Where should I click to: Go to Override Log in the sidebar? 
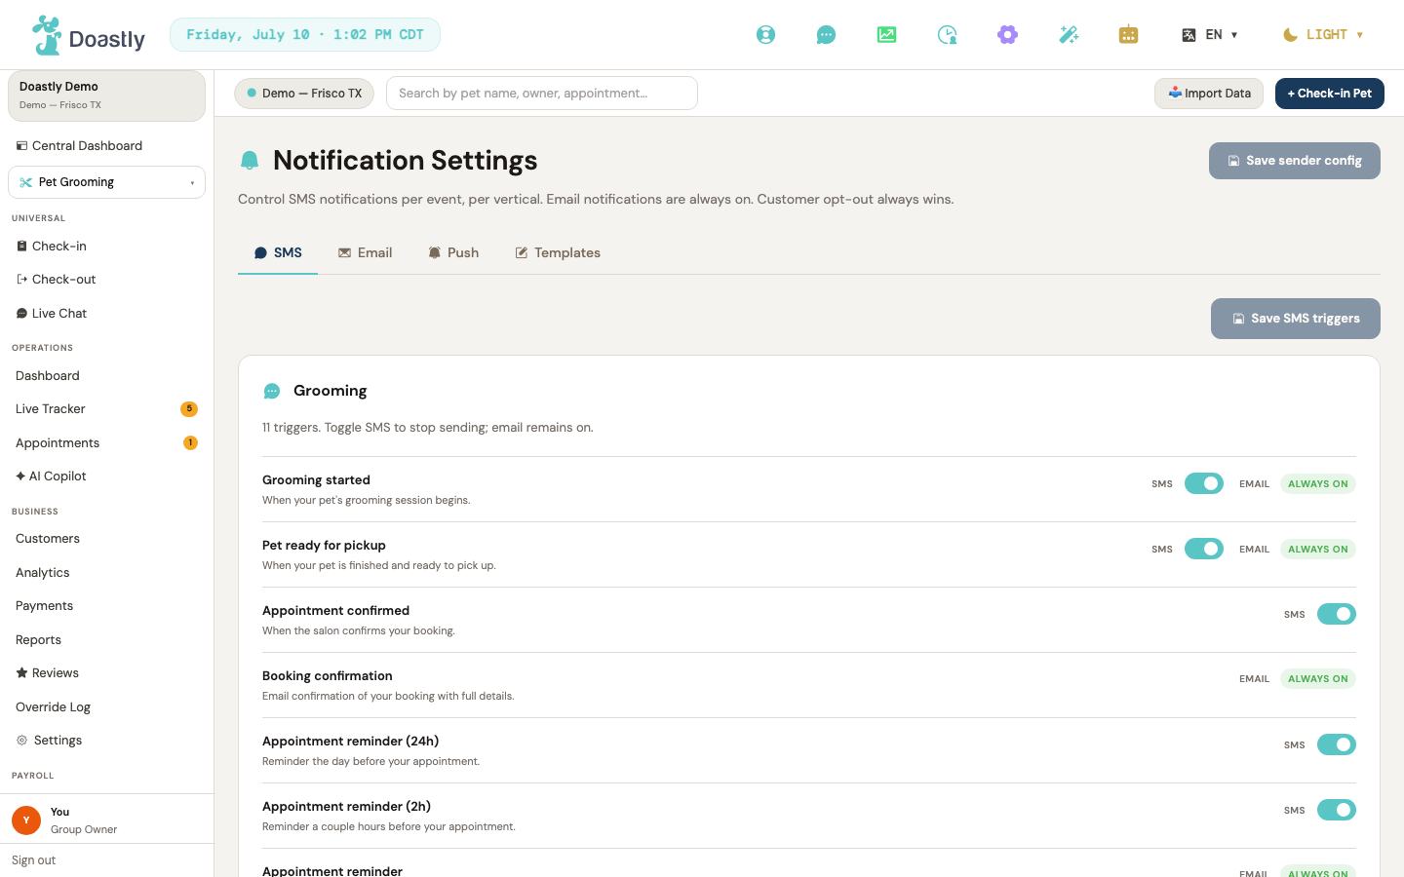tap(107, 707)
